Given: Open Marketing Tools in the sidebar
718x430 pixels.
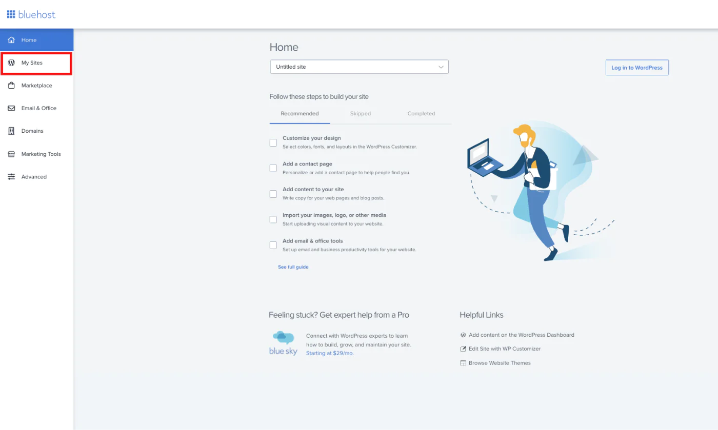Looking at the screenshot, I should [x=36, y=154].
